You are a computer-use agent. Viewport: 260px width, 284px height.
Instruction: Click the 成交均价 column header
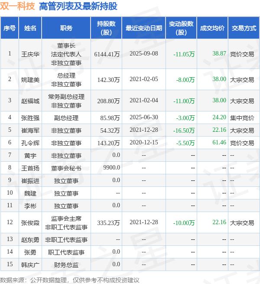(212, 28)
